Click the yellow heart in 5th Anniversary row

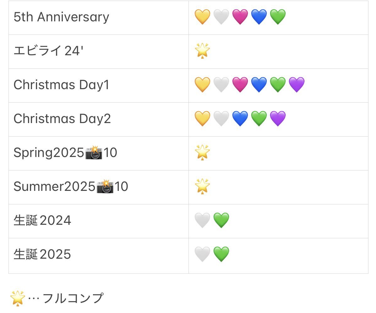pyautogui.click(x=202, y=17)
